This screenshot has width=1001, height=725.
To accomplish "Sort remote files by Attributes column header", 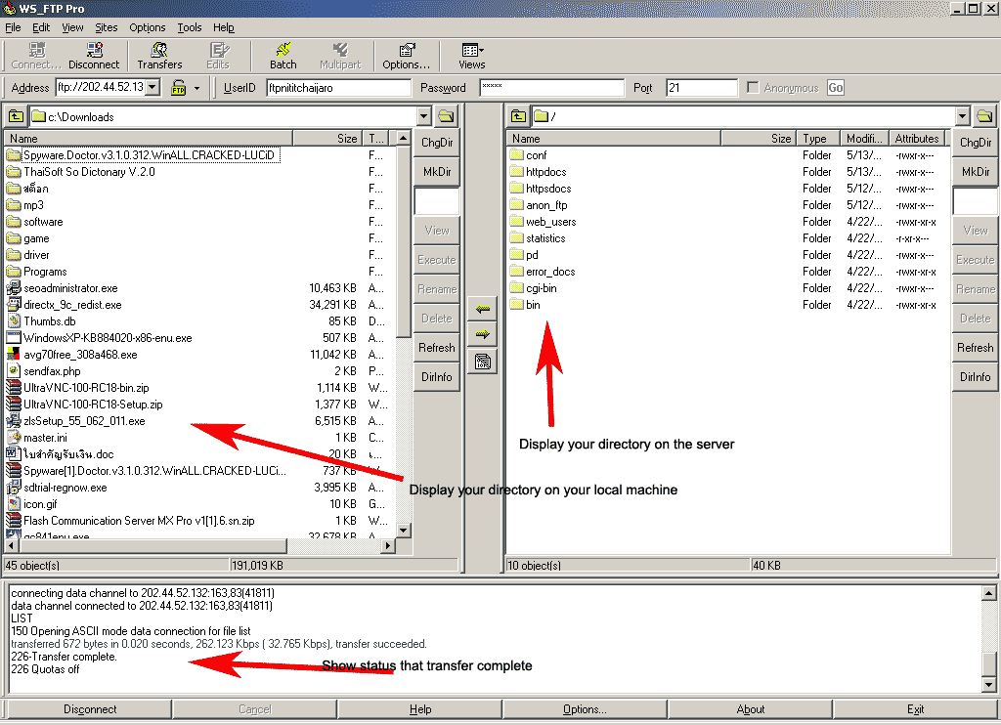I will [916, 139].
